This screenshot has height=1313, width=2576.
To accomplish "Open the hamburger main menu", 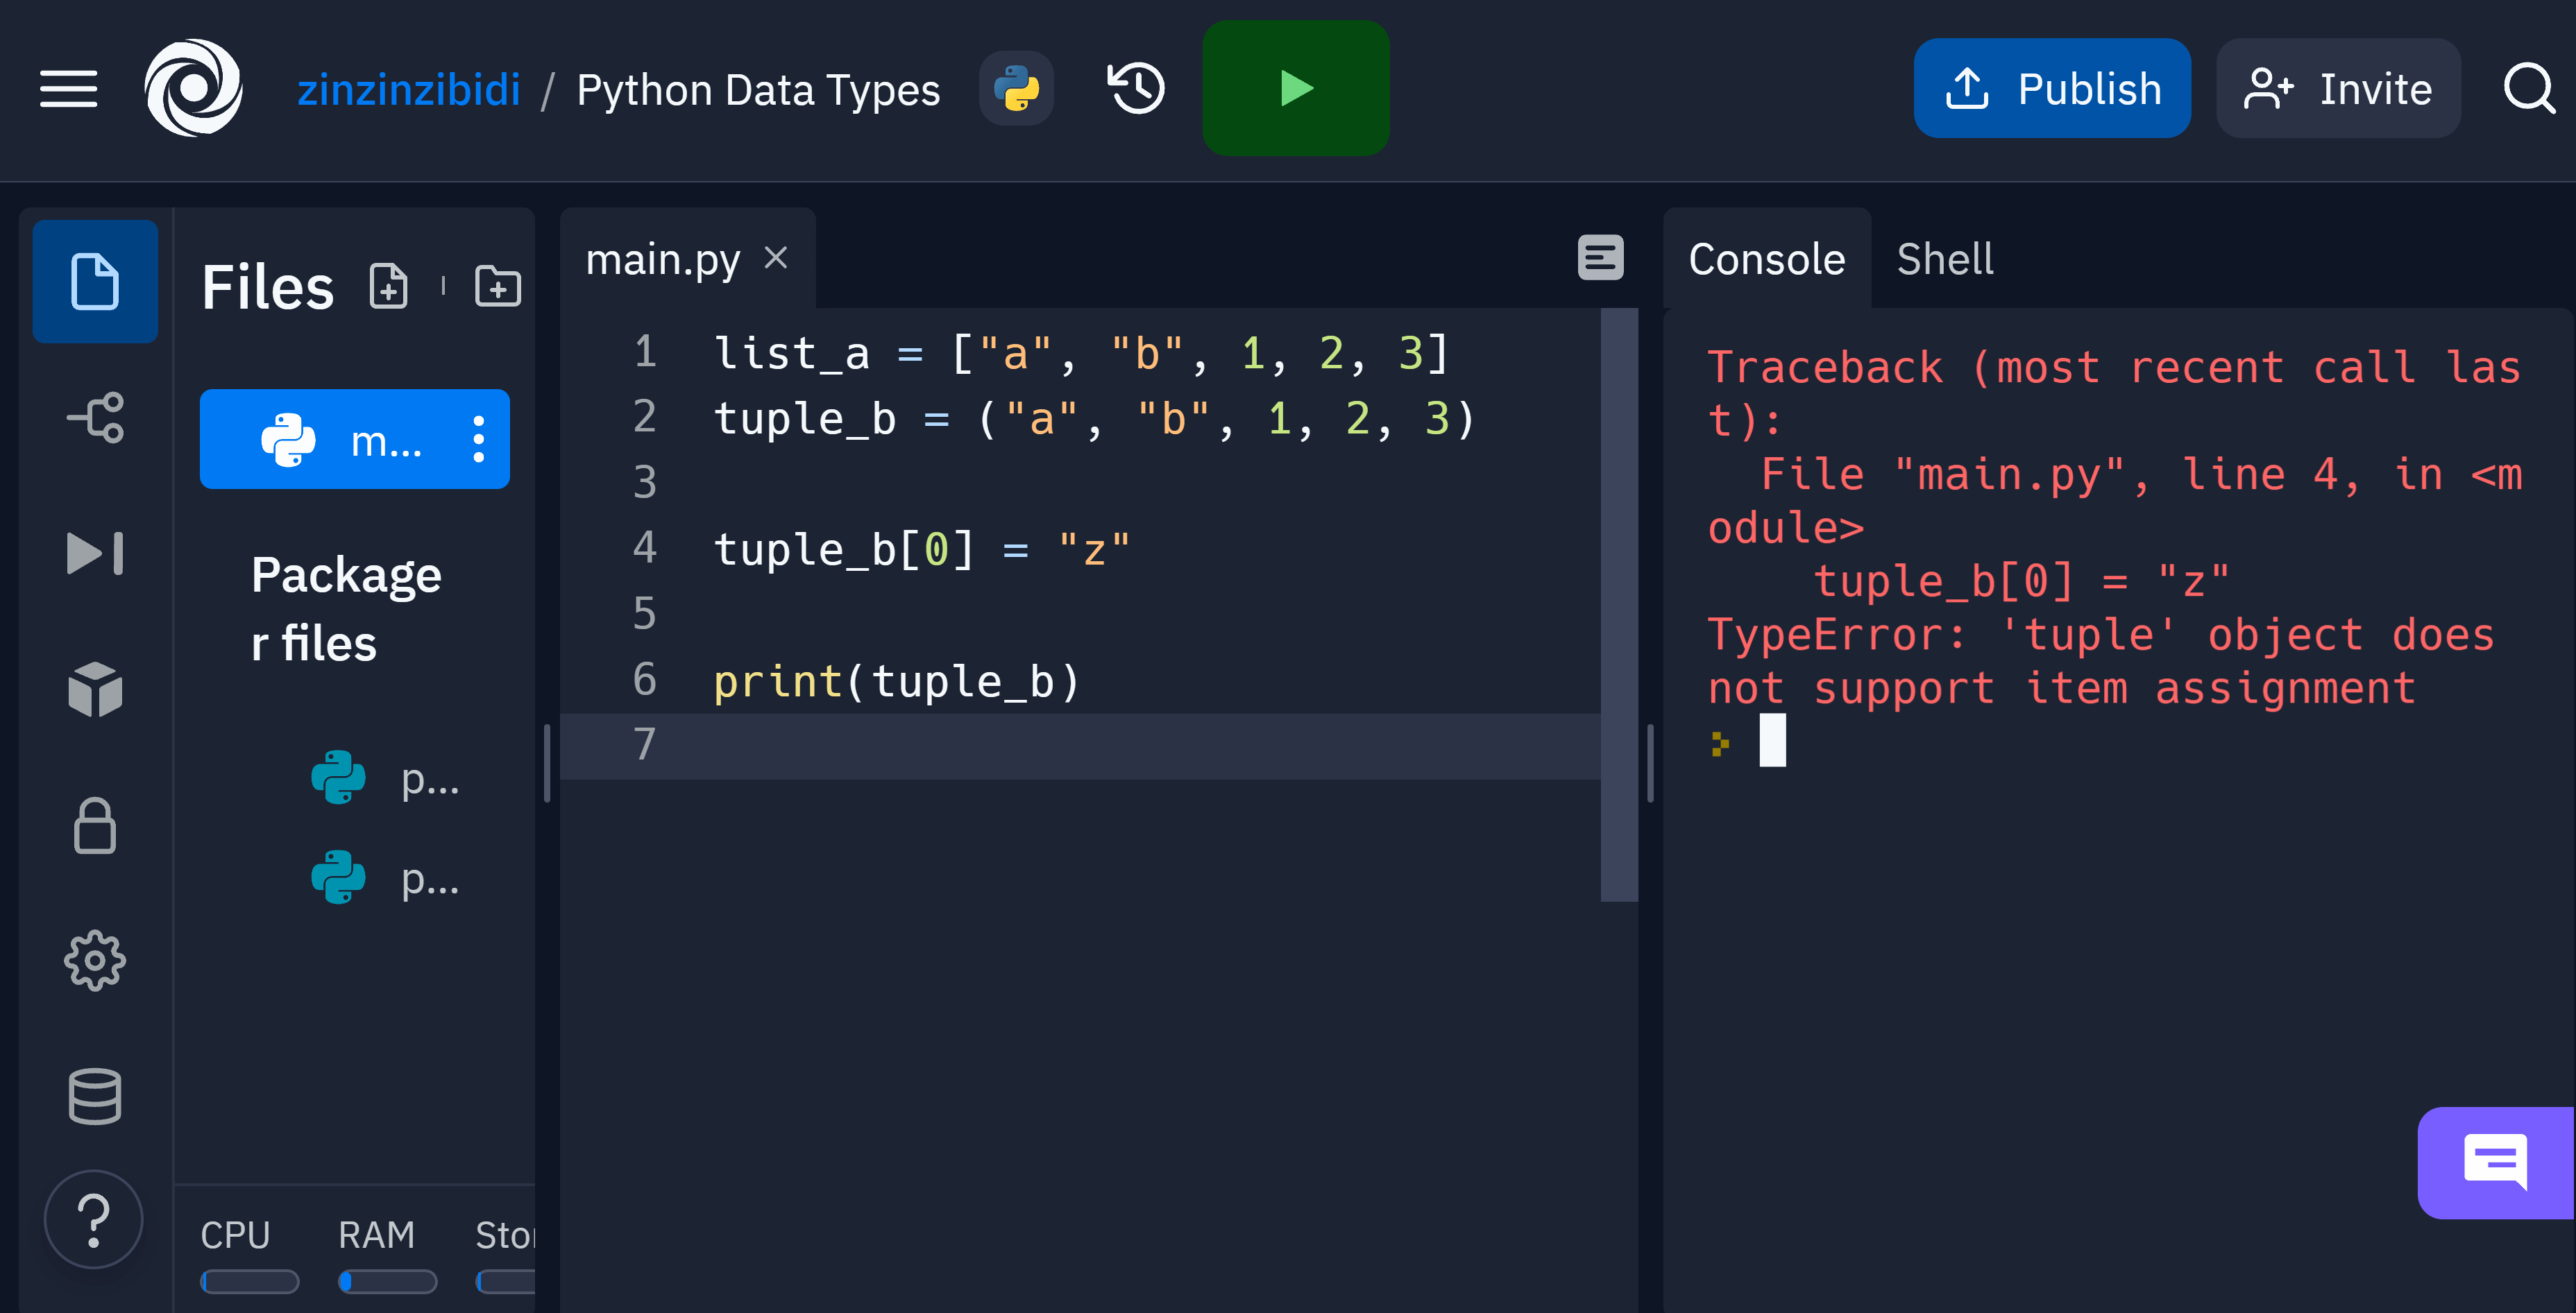I will click(68, 89).
